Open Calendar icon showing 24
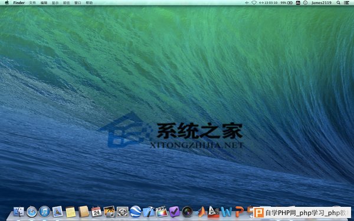 click(96, 212)
